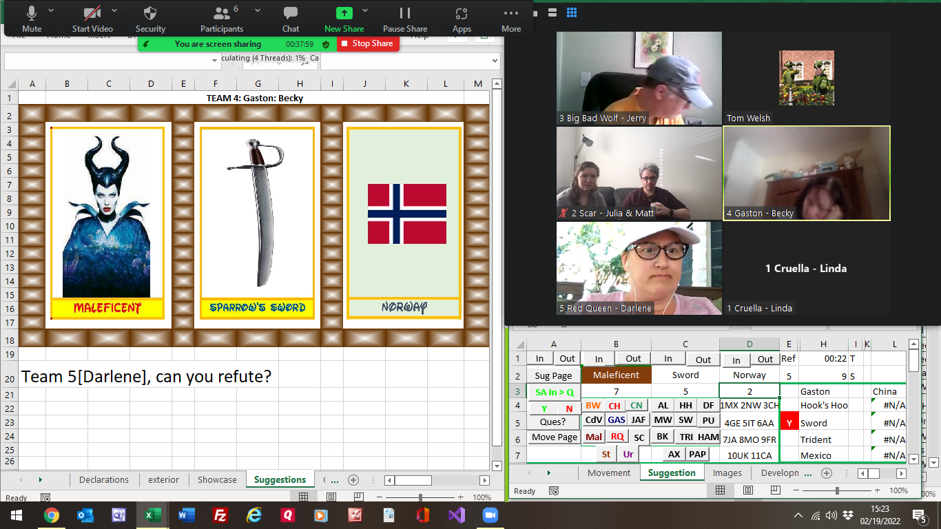Adjust the zoom slider in right Excel window
941x529 pixels.
click(x=837, y=490)
